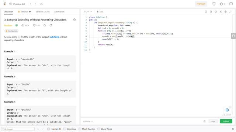Screen dimensions: 236x132
Task: Go to the next problem arrow
Action: pyautogui.click(x=35, y=4)
